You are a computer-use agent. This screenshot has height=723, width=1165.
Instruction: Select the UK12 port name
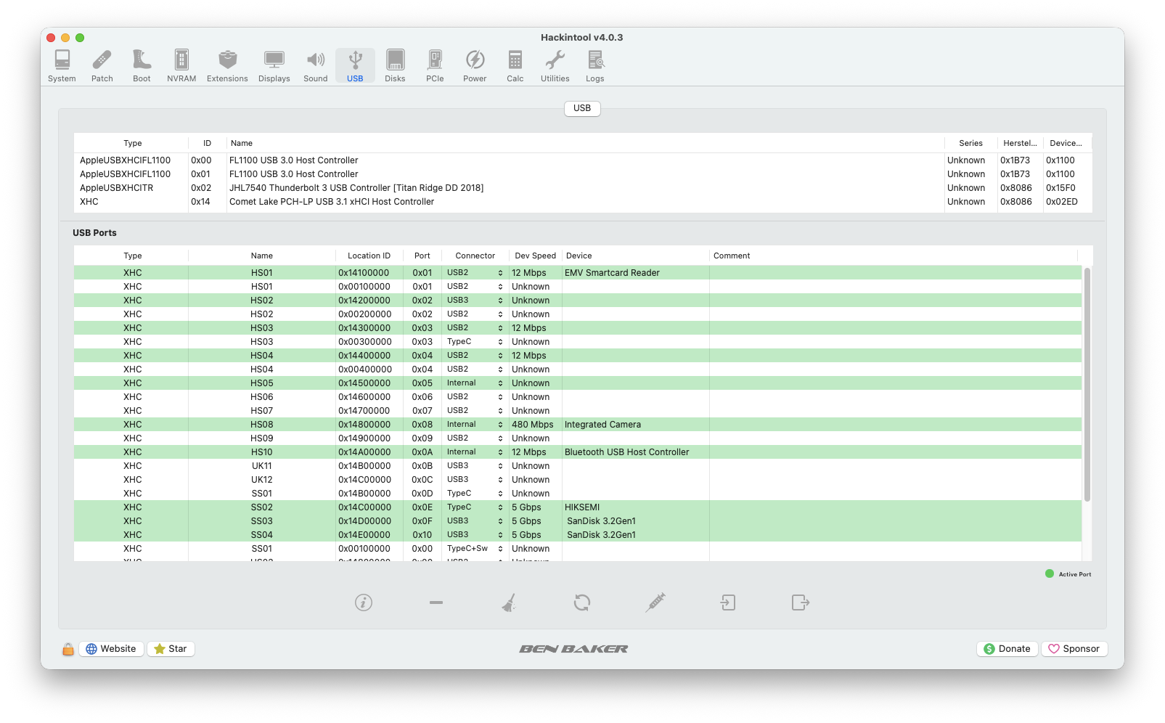(x=262, y=480)
